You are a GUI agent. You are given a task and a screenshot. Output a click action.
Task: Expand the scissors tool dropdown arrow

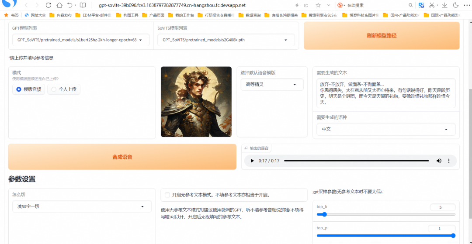(437, 5)
